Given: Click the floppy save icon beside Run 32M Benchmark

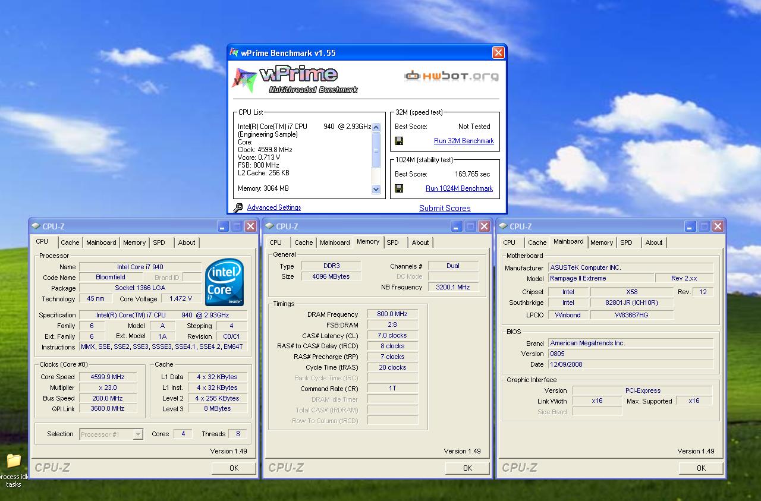Looking at the screenshot, I should [x=399, y=141].
